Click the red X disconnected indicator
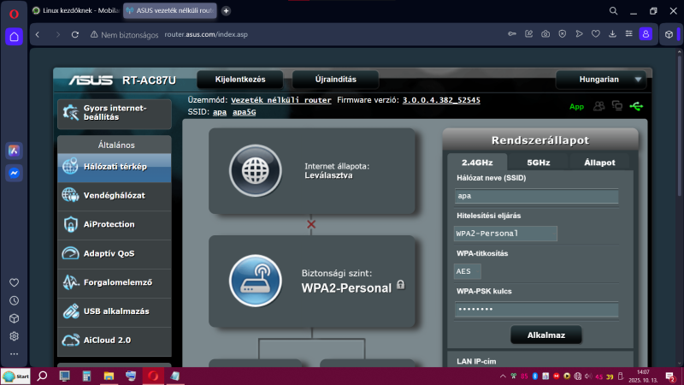684x385 pixels. coord(311,224)
